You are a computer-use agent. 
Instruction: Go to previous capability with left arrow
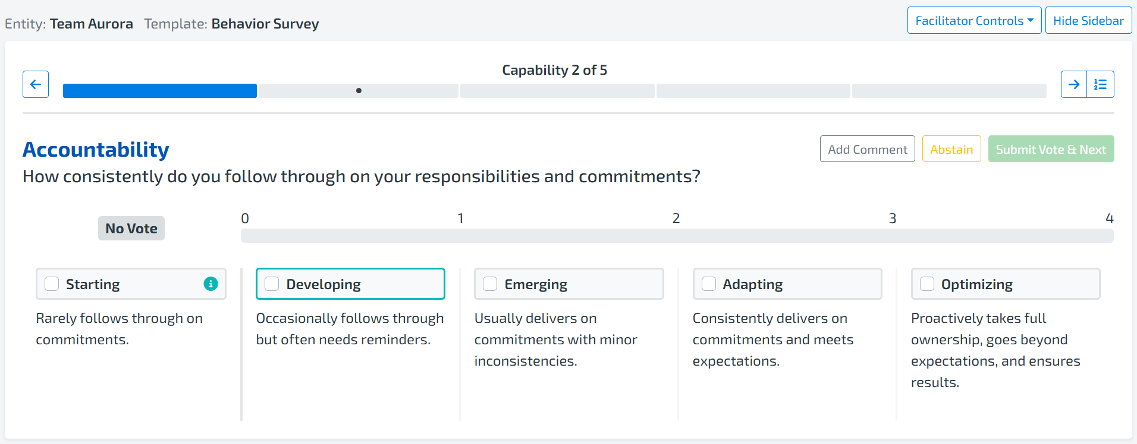[36, 84]
